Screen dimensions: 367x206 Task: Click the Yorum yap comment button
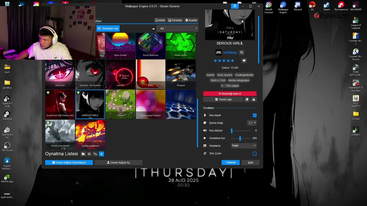(223, 99)
